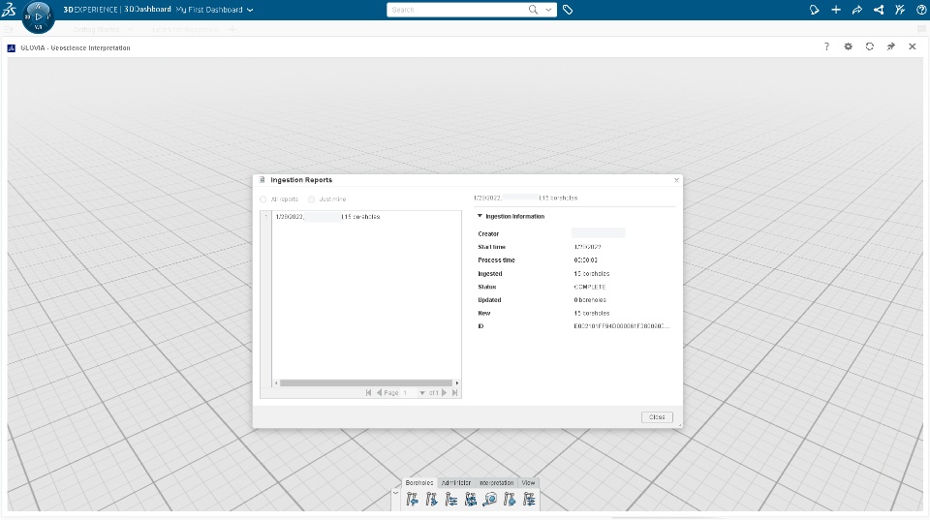Refresh the GEOVIA widget
This screenshot has height=520, width=930.
tap(870, 46)
